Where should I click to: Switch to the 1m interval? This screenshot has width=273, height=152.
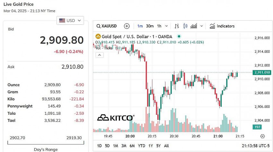click(140, 26)
